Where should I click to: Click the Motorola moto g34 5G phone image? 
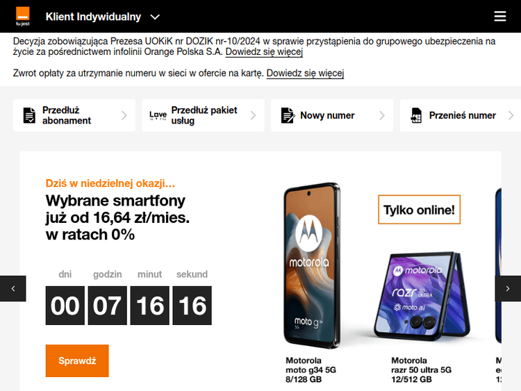click(x=312, y=265)
